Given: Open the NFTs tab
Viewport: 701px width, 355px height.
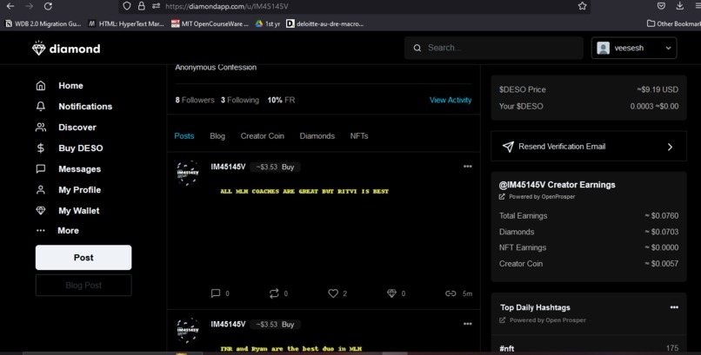Looking at the screenshot, I should 359,136.
